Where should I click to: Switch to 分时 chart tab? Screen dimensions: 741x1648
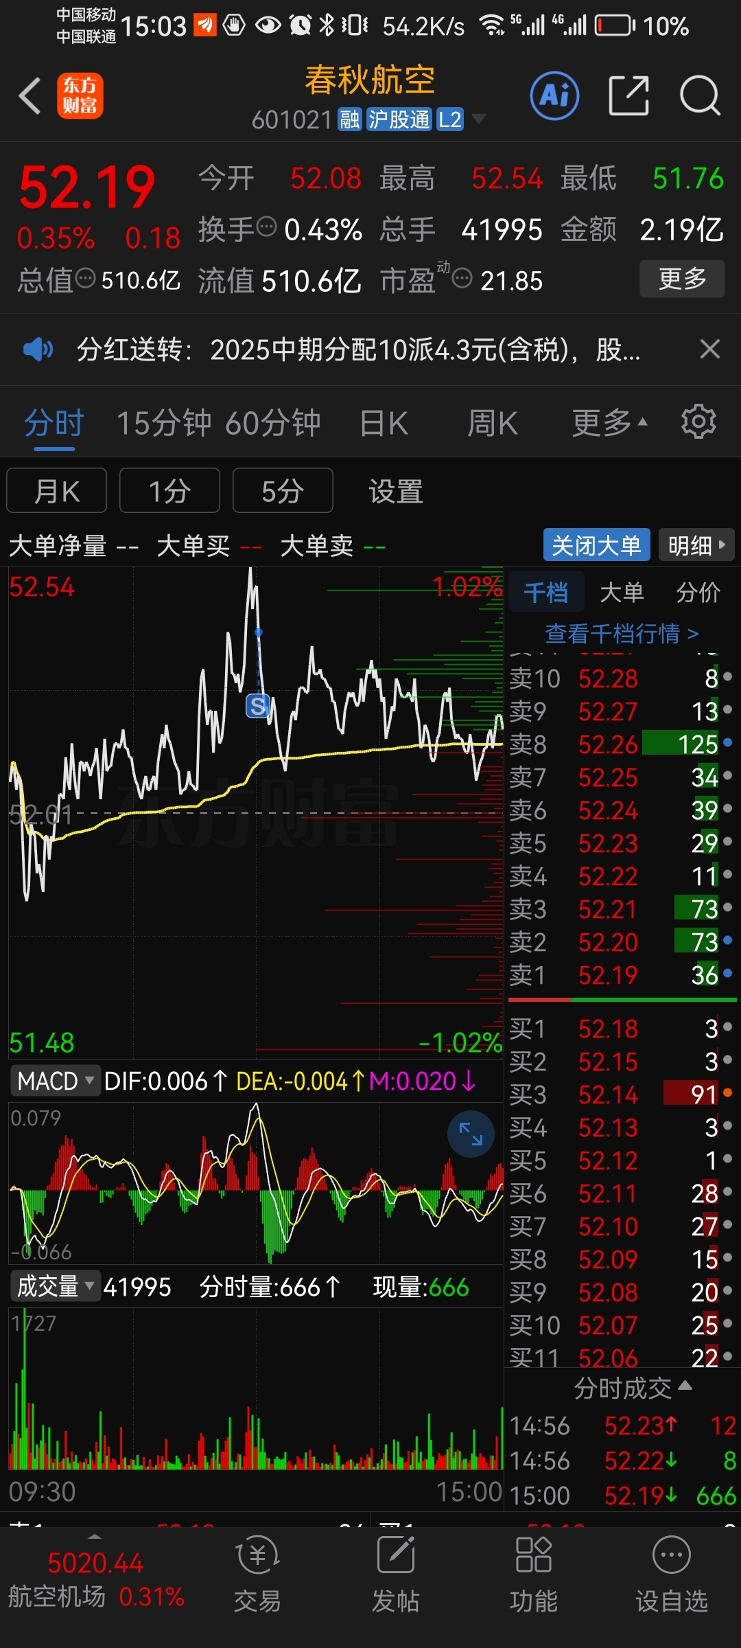coord(54,422)
